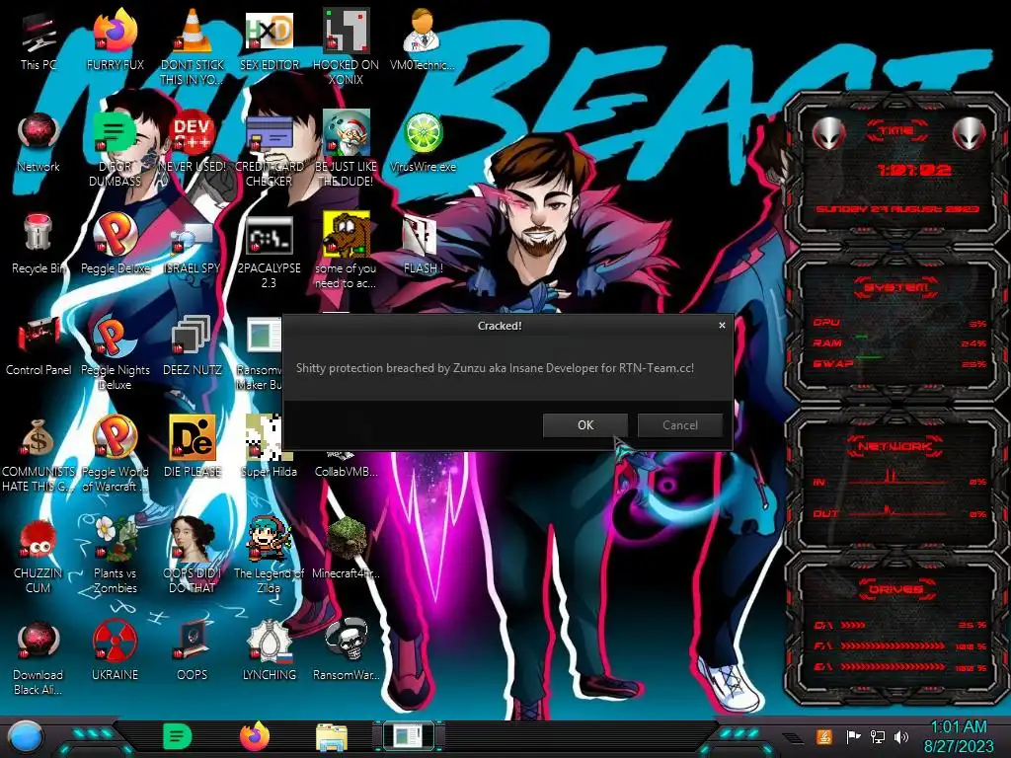Open the Start orb on the taskbar

pos(25,736)
